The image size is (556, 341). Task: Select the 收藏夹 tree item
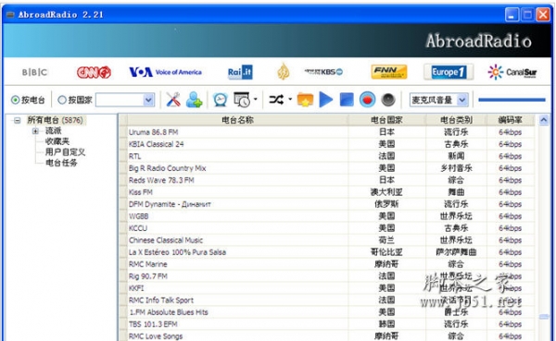point(57,141)
